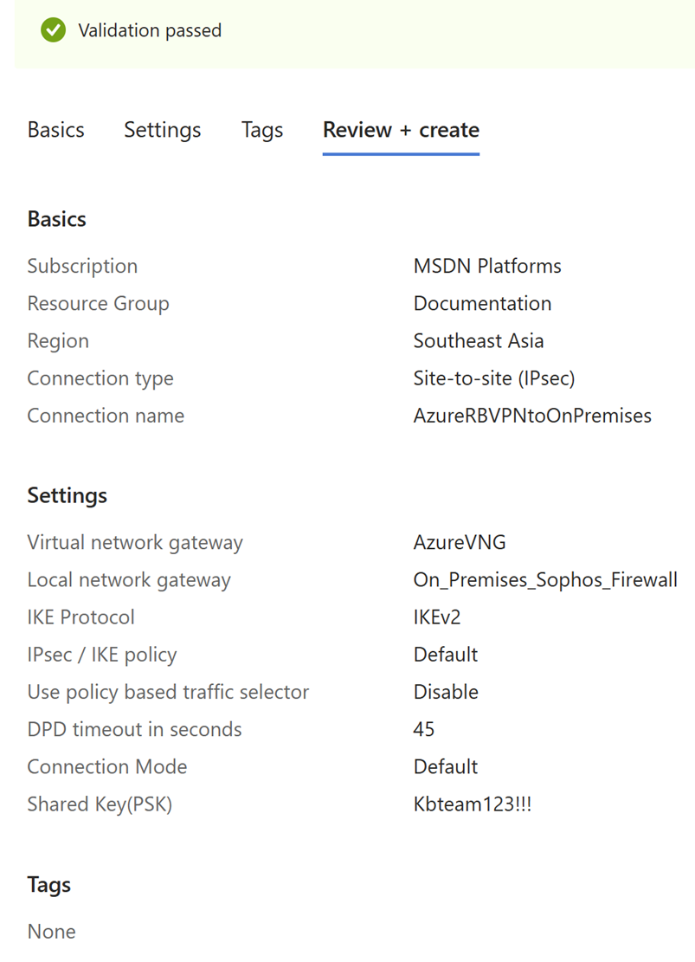Select the Review + create tab
The image size is (695, 962).
click(401, 130)
